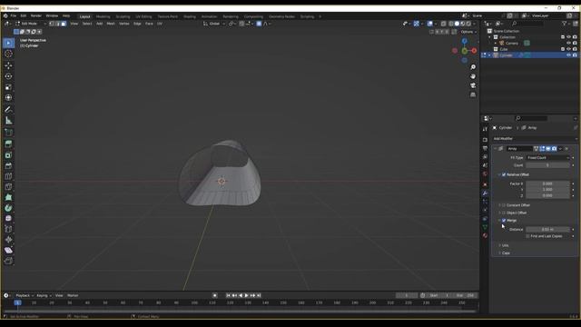Viewport: 581px width, 327px height.
Task: Open Global transform orientation dropdown
Action: (214, 24)
